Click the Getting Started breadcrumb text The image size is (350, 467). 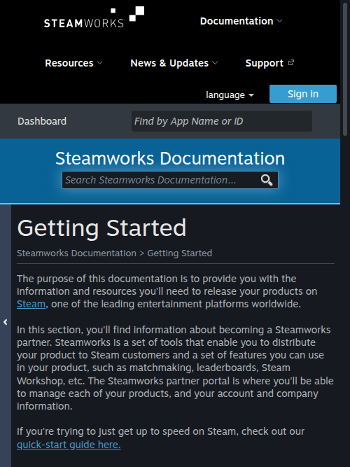[180, 253]
